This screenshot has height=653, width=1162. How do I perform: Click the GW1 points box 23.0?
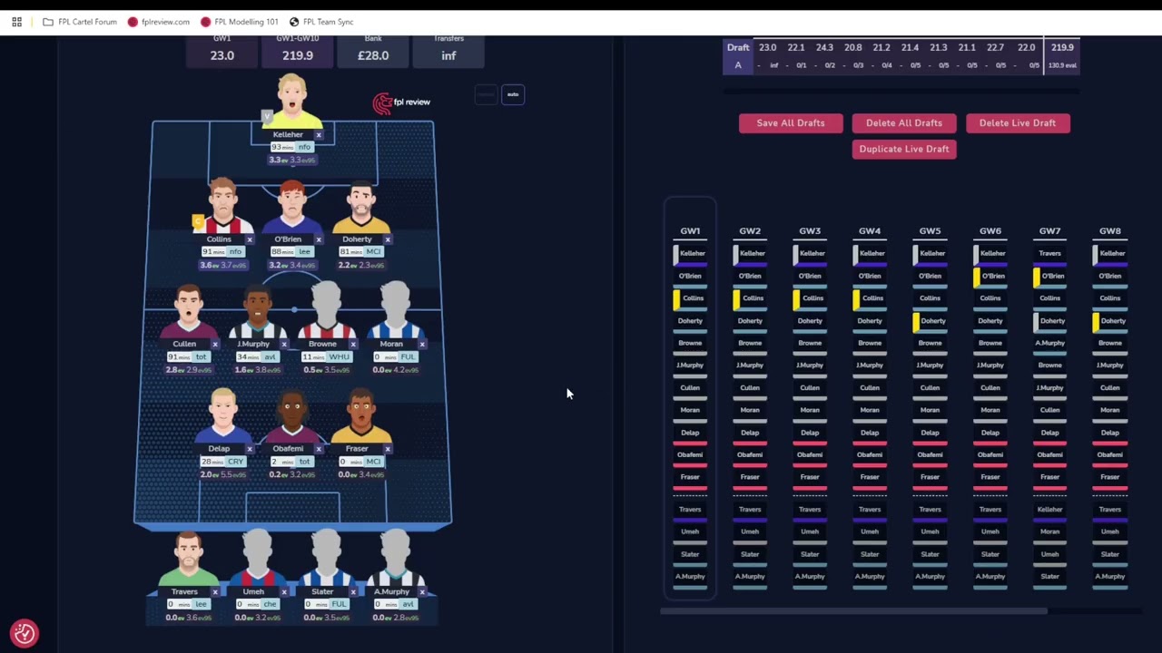[222, 51]
